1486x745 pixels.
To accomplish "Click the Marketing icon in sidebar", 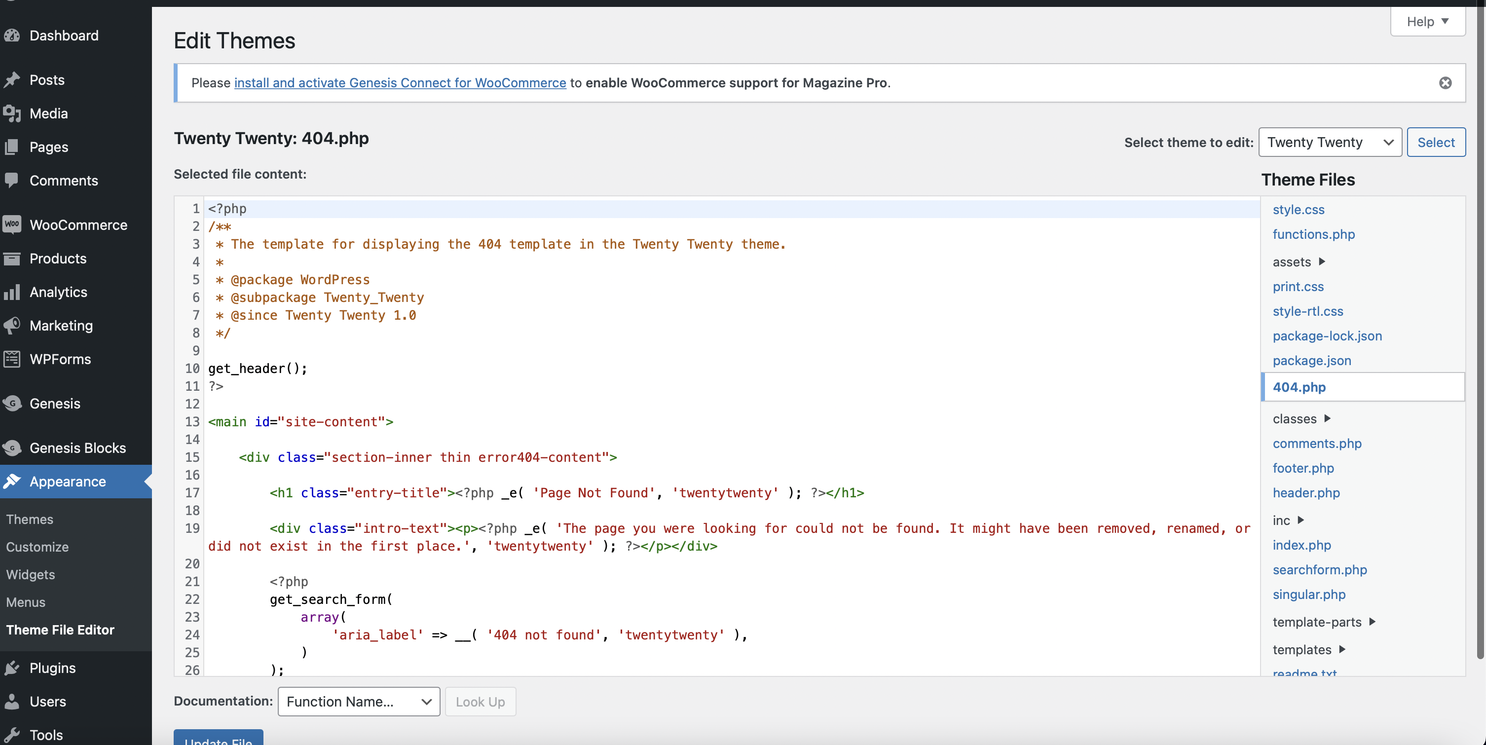I will tap(12, 325).
